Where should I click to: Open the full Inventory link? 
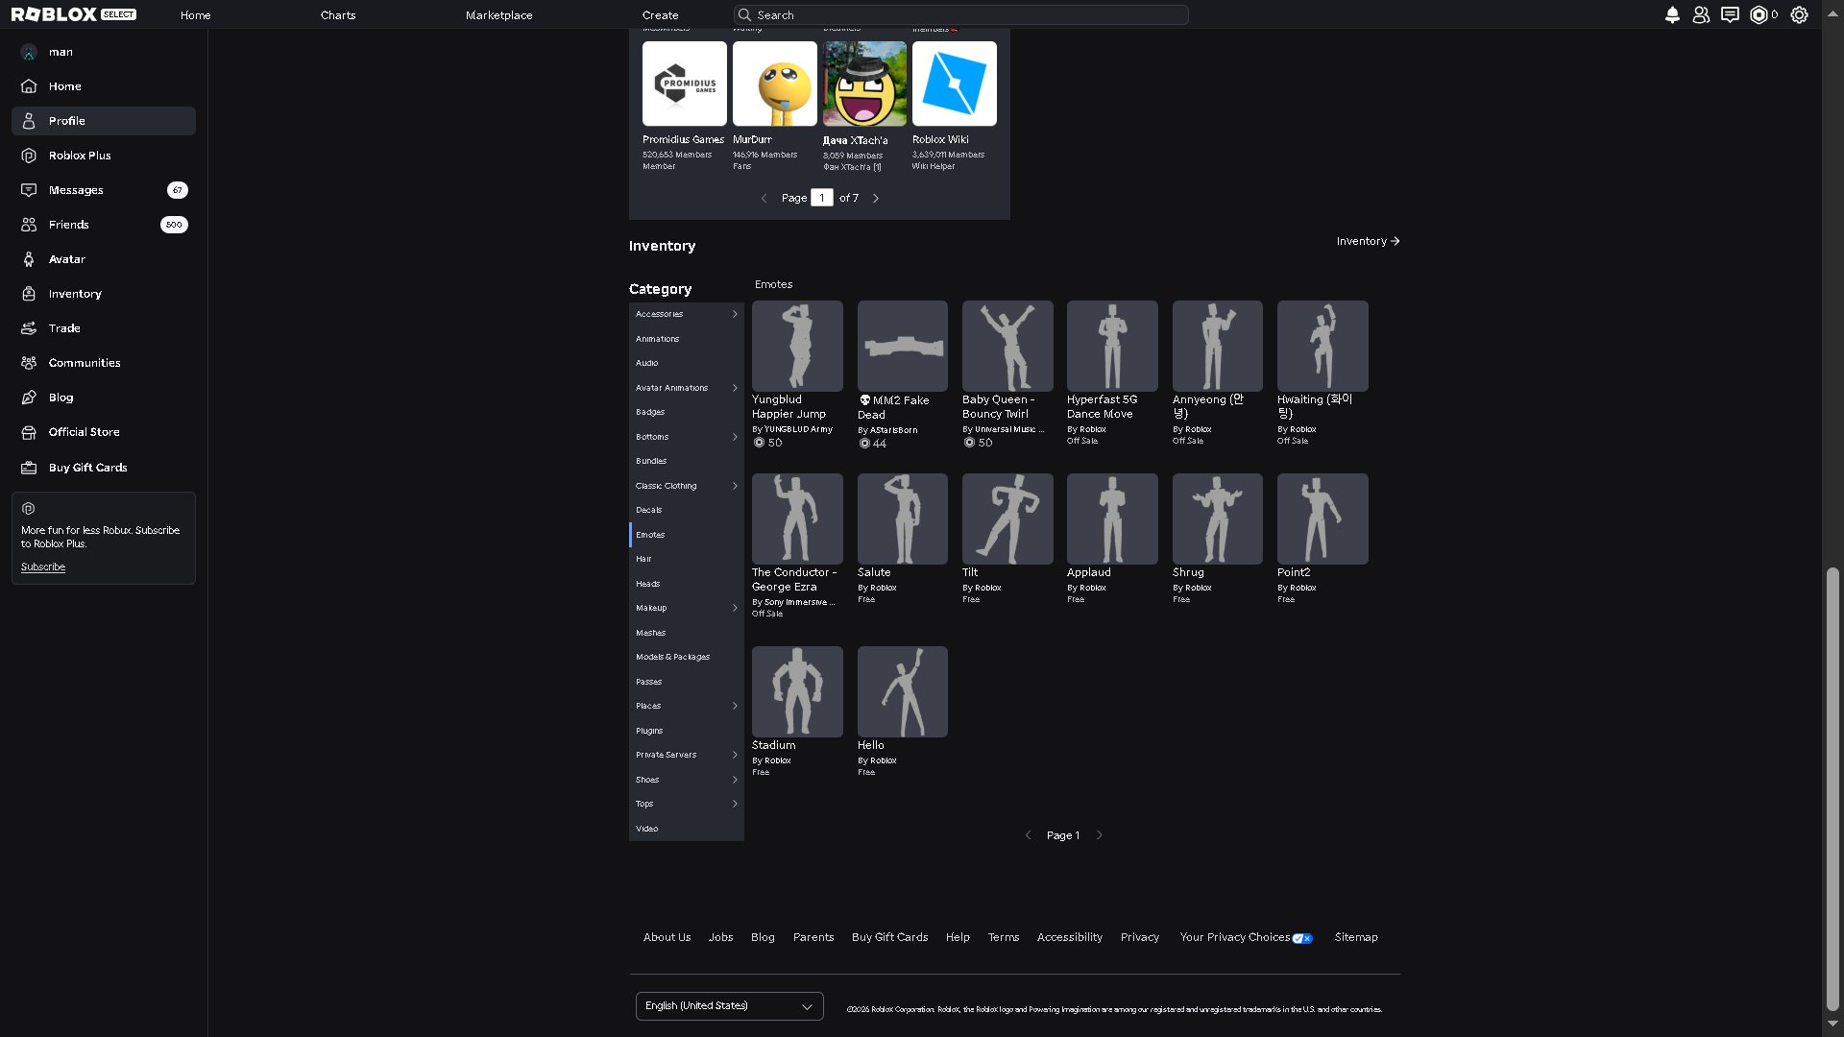coord(1368,241)
